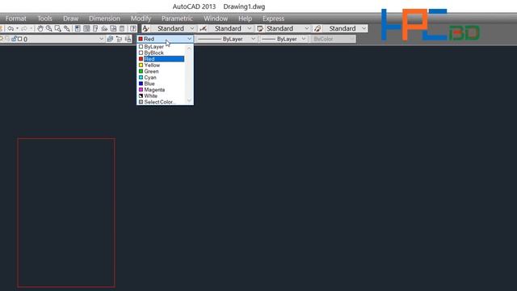Open the Help menu
517x291 pixels.
point(245,19)
